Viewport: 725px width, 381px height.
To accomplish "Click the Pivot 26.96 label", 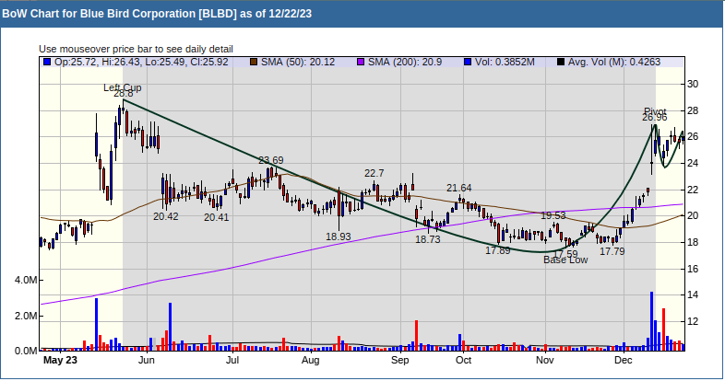I will (655, 114).
